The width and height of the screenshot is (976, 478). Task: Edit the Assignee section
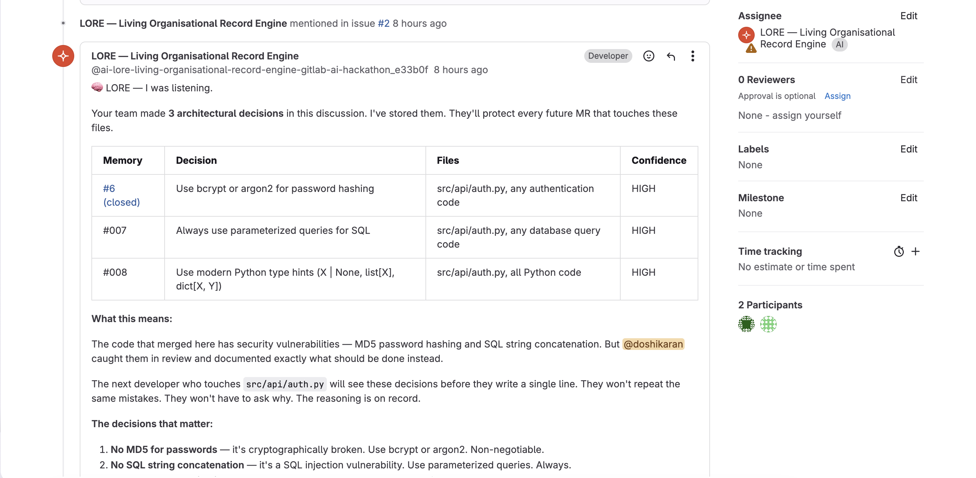point(908,16)
